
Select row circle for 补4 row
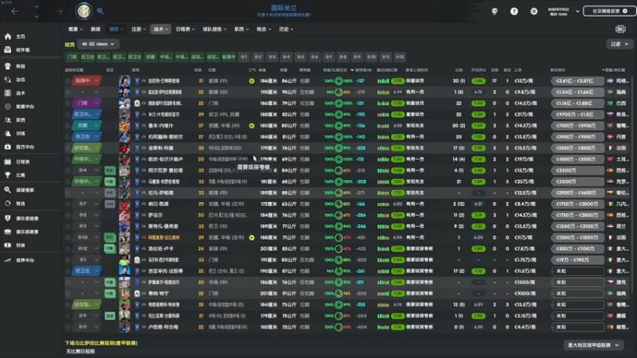(x=68, y=170)
